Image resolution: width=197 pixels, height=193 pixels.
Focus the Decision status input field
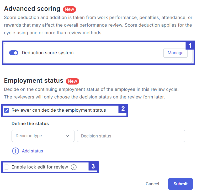point(131,136)
